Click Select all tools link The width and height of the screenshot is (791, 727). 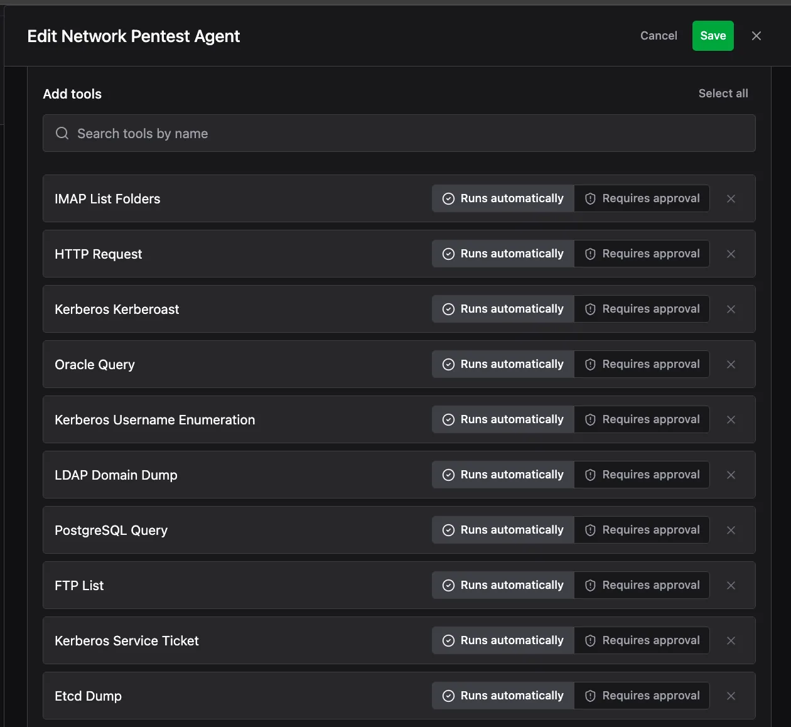[723, 94]
